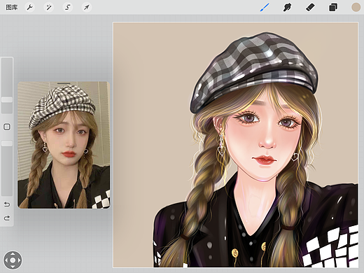This screenshot has width=364, height=273.
Task: Redo the last undone stroke
Action: [7, 218]
